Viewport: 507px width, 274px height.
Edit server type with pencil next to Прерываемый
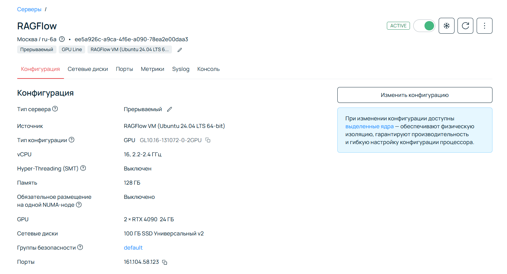pyautogui.click(x=169, y=109)
